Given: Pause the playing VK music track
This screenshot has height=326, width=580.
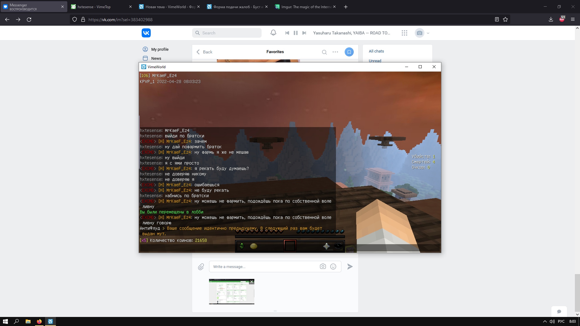Looking at the screenshot, I should [295, 33].
